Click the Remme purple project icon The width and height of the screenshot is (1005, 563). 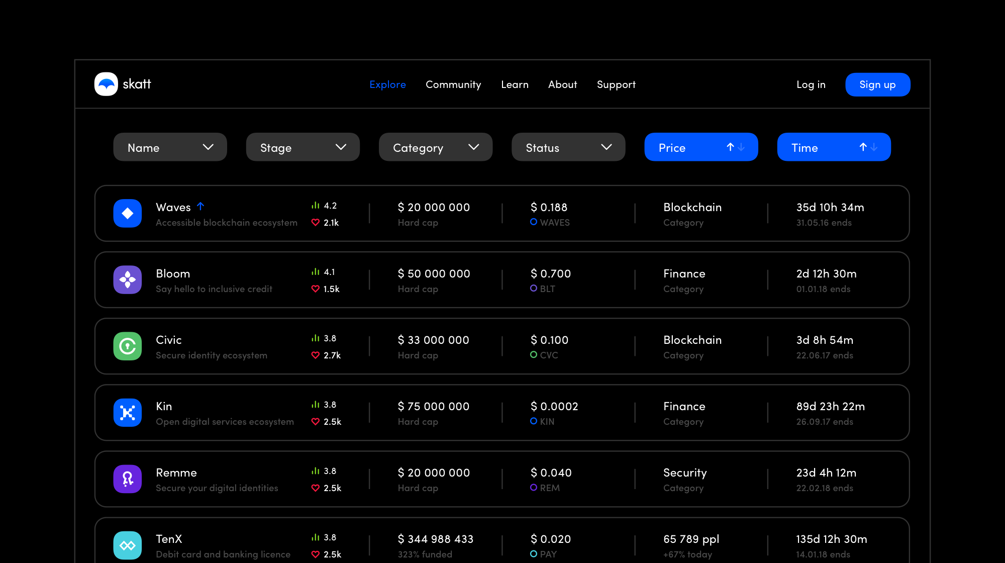[128, 479]
